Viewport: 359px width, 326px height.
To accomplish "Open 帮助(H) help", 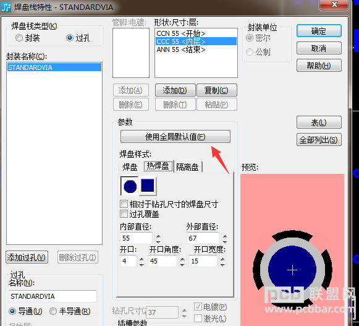I will coord(319,66).
